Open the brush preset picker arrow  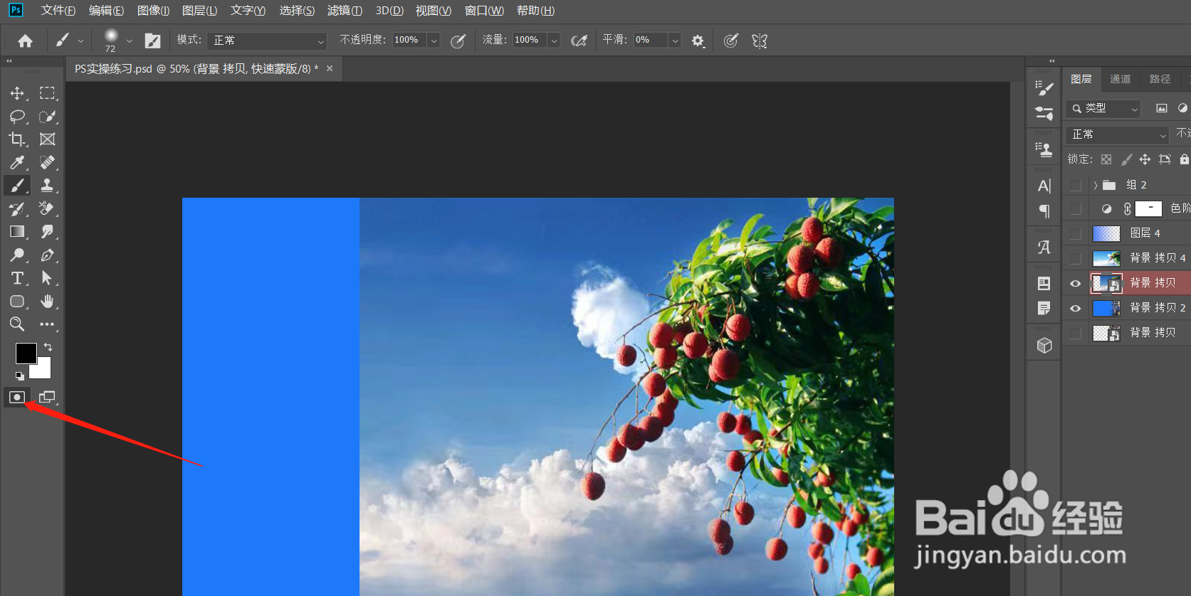[129, 41]
